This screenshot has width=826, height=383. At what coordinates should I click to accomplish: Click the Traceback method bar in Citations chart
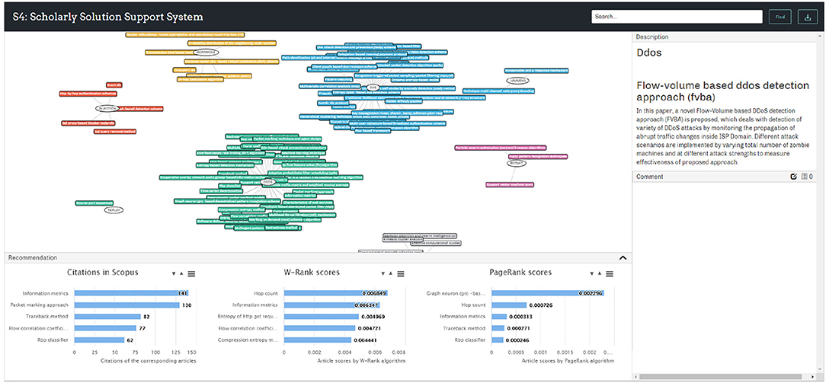click(x=107, y=317)
